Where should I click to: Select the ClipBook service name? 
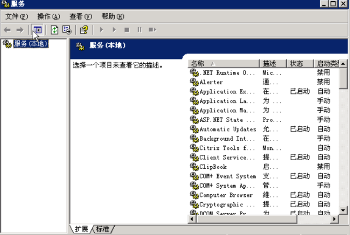[x=213, y=167]
